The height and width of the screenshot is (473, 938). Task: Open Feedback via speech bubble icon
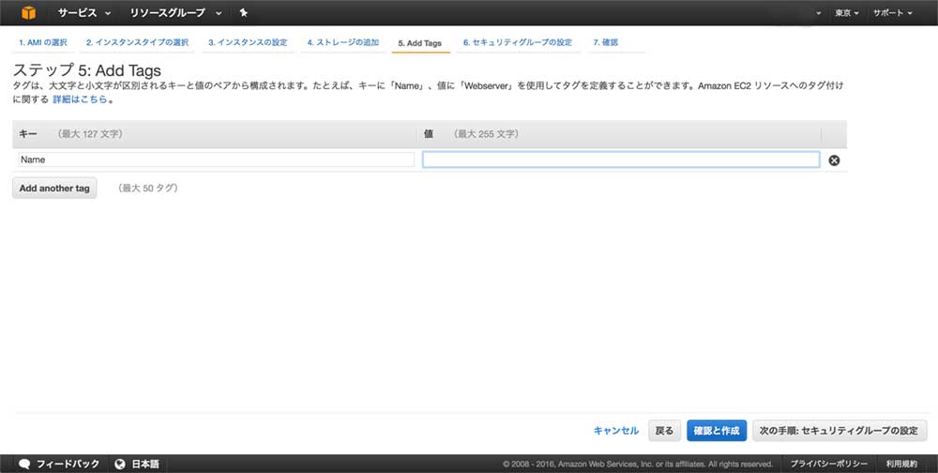coord(24,464)
